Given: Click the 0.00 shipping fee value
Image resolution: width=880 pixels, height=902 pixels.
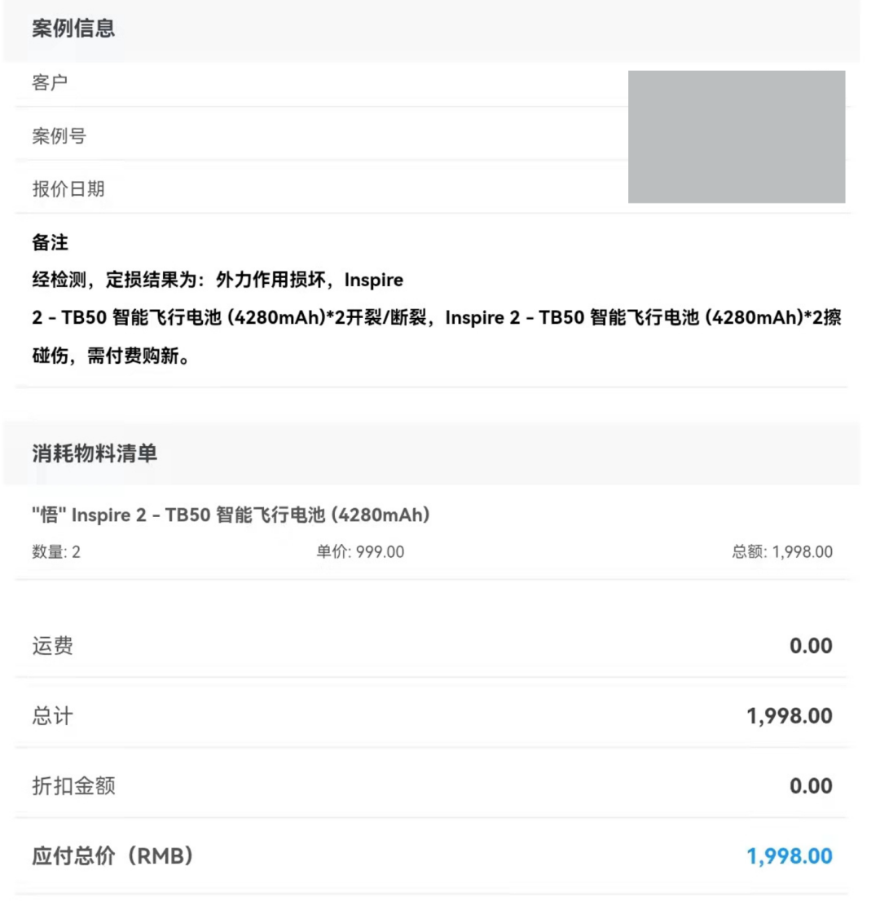Looking at the screenshot, I should [811, 645].
